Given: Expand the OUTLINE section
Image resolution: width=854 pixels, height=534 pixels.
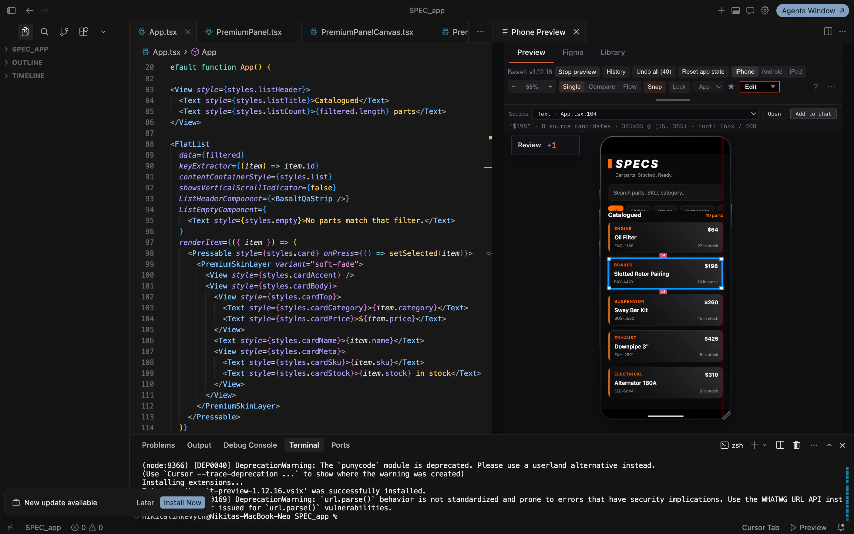Looking at the screenshot, I should tap(27, 62).
